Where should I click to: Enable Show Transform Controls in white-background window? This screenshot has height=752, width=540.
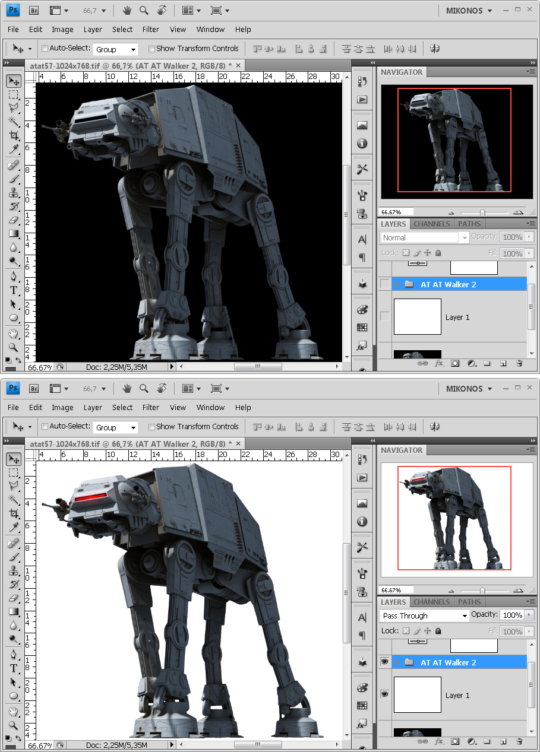[151, 427]
